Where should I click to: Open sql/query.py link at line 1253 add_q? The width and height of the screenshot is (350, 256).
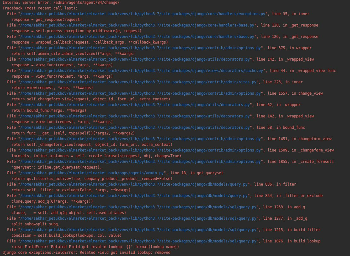(138, 207)
